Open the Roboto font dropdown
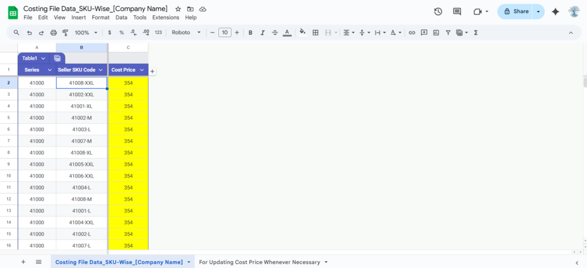 tap(186, 33)
